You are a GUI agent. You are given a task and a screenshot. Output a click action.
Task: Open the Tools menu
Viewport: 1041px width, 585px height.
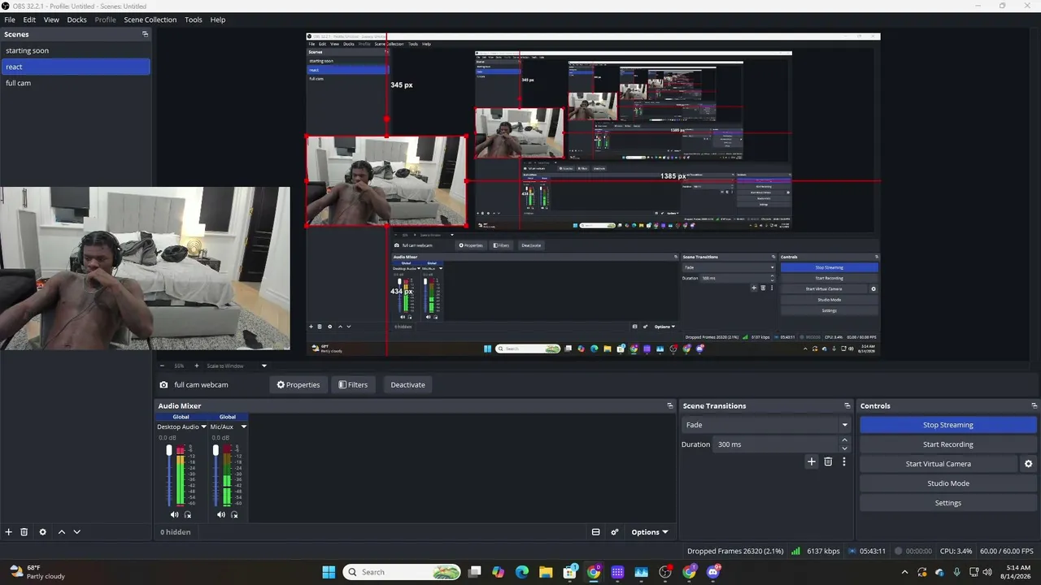point(194,19)
